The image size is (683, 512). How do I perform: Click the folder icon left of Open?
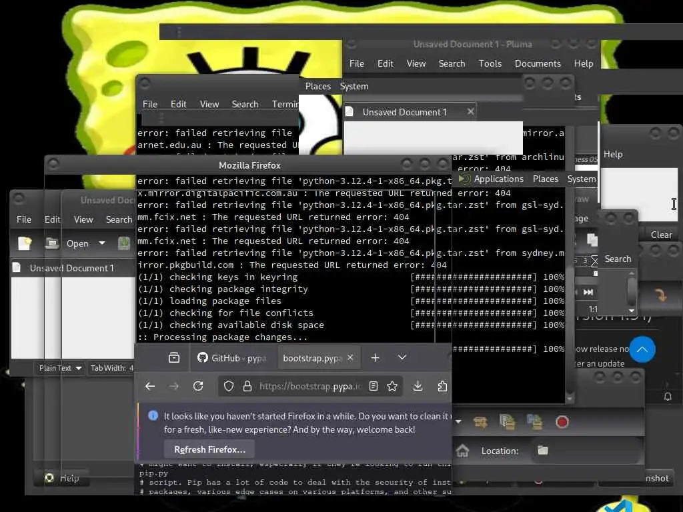52,243
